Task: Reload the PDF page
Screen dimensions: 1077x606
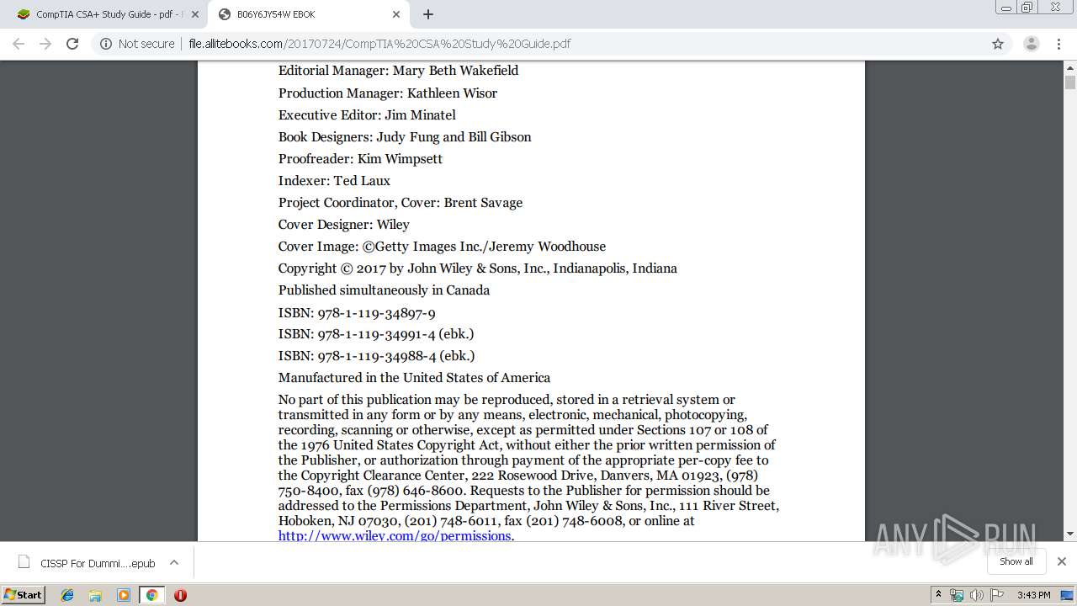Action: [x=72, y=44]
